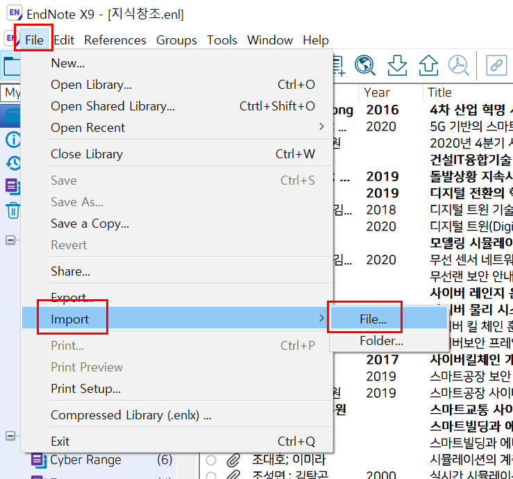This screenshot has width=513, height=479.
Task: Select reference titled 건설IT융합기술
Action: pyautogui.click(x=471, y=160)
